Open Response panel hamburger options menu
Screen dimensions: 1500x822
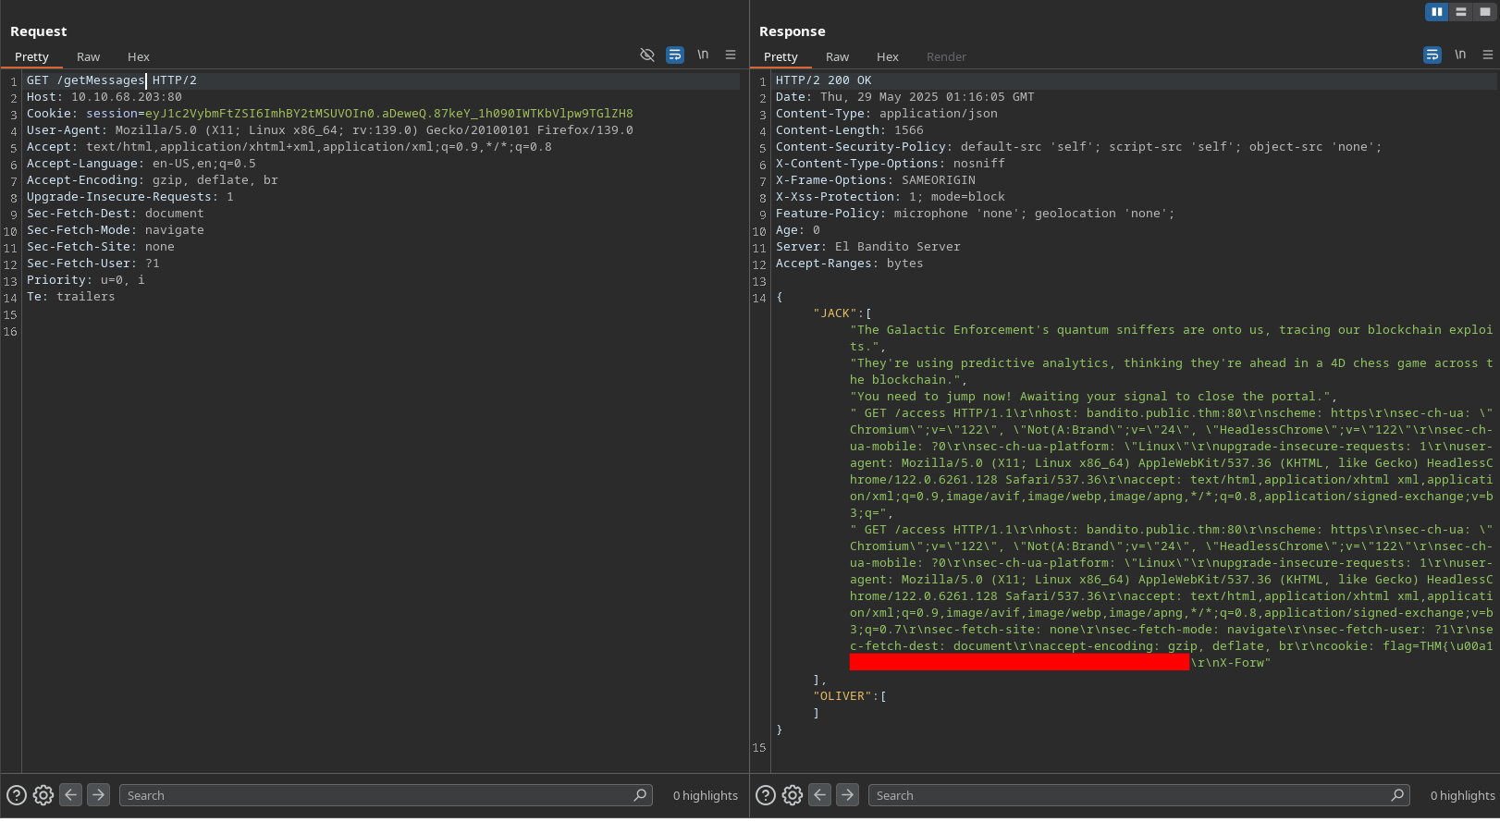point(1488,55)
